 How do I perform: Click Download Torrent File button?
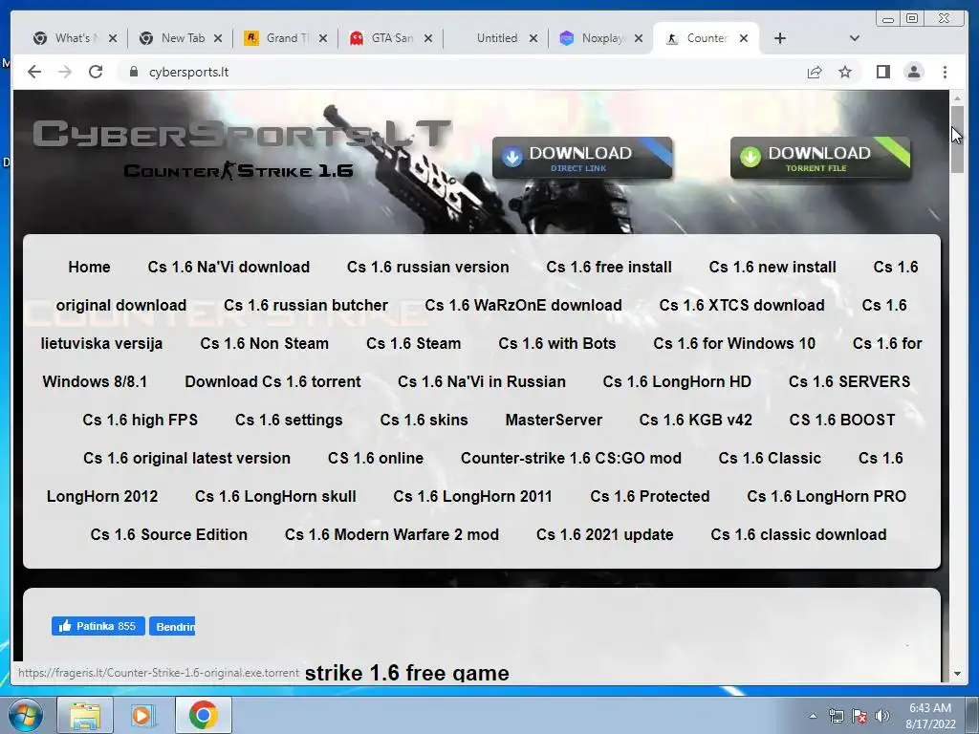point(820,158)
